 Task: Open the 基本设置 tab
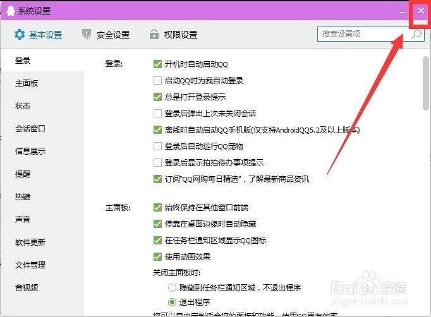click(39, 35)
